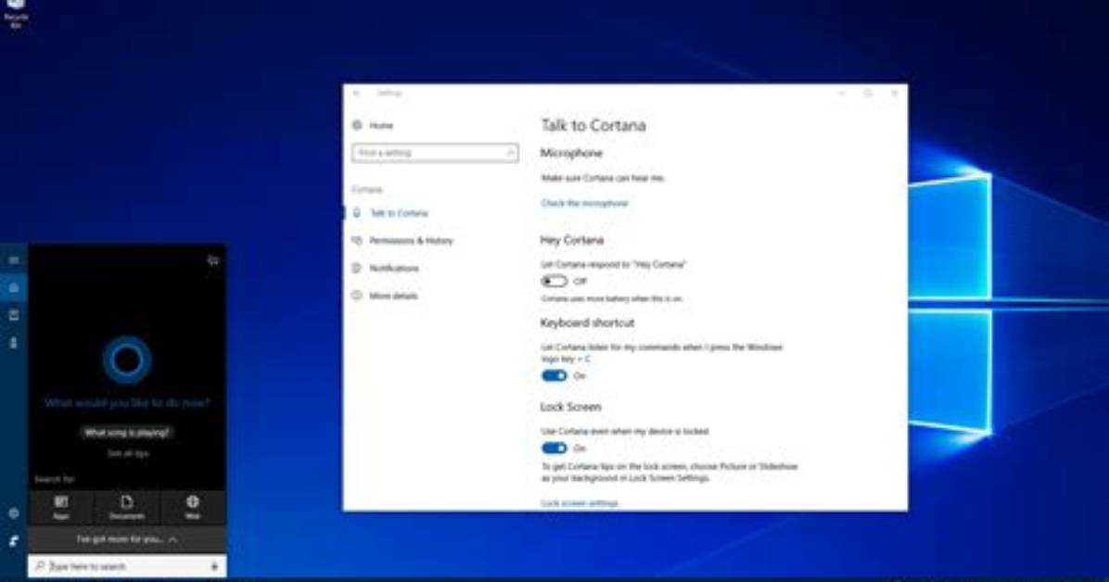The image size is (1109, 582).
Task: Click the Check the microphone link
Action: coord(584,203)
